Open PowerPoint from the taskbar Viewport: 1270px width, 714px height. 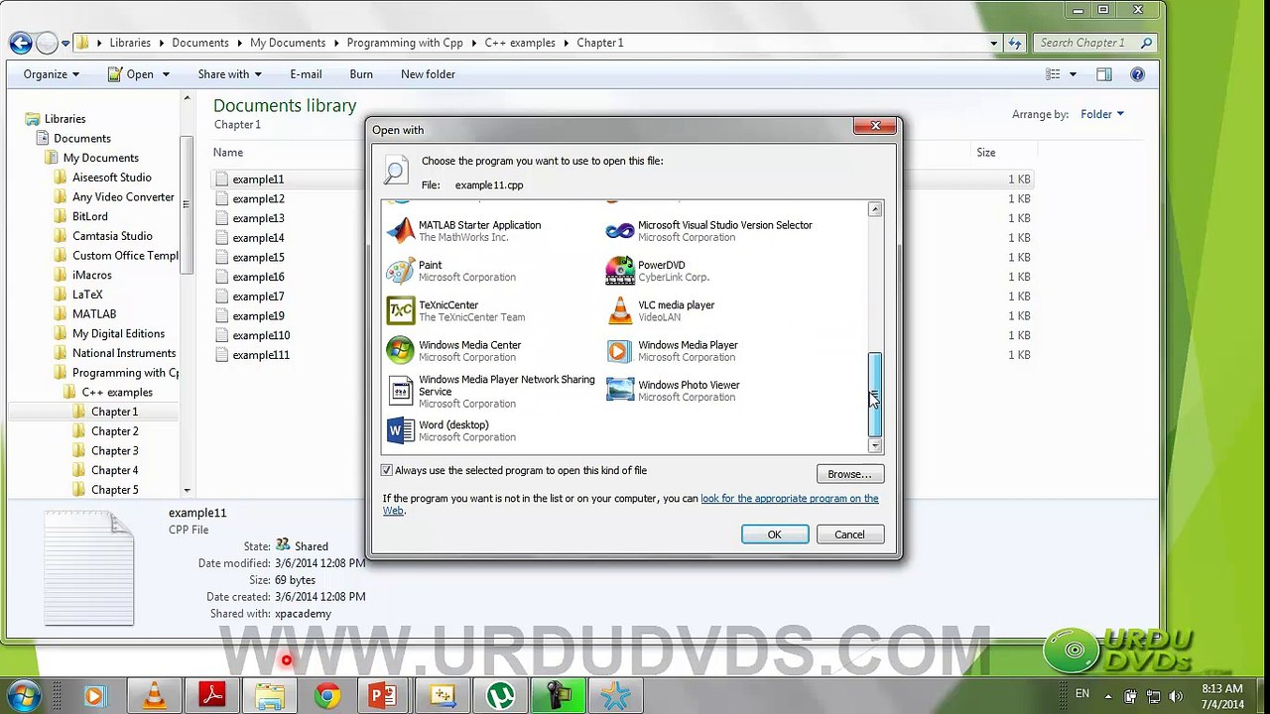[x=384, y=696]
